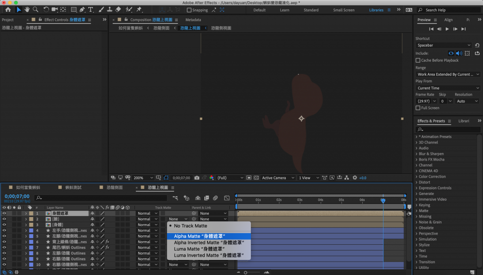Hide layer 1 身體遮罩 with eye icon

(4, 213)
